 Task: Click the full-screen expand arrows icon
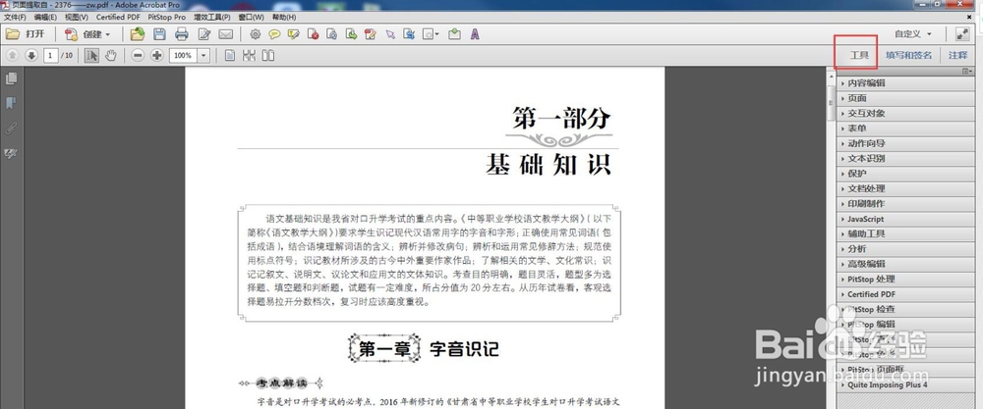(x=961, y=34)
